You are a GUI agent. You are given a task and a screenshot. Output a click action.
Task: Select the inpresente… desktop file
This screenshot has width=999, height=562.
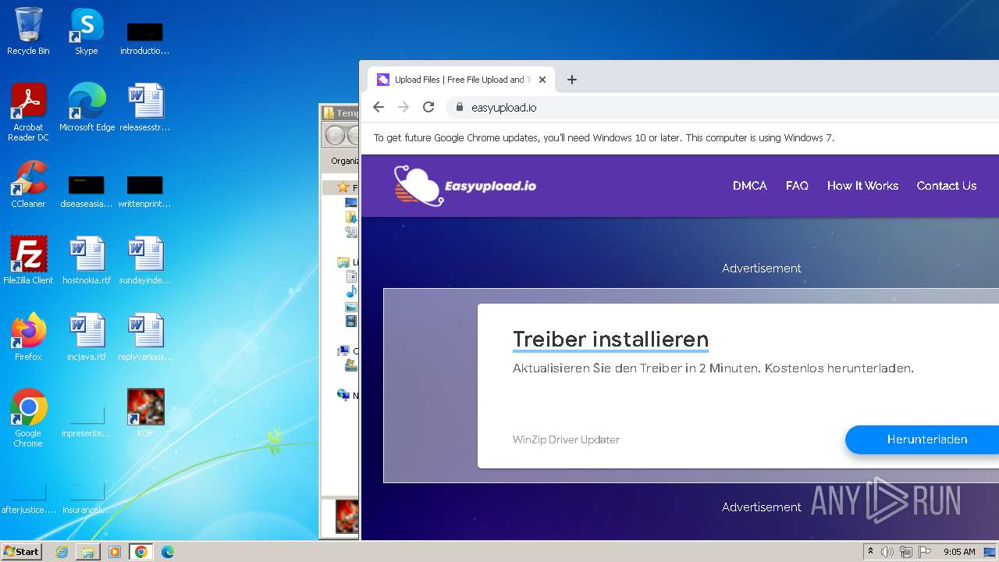tap(87, 420)
